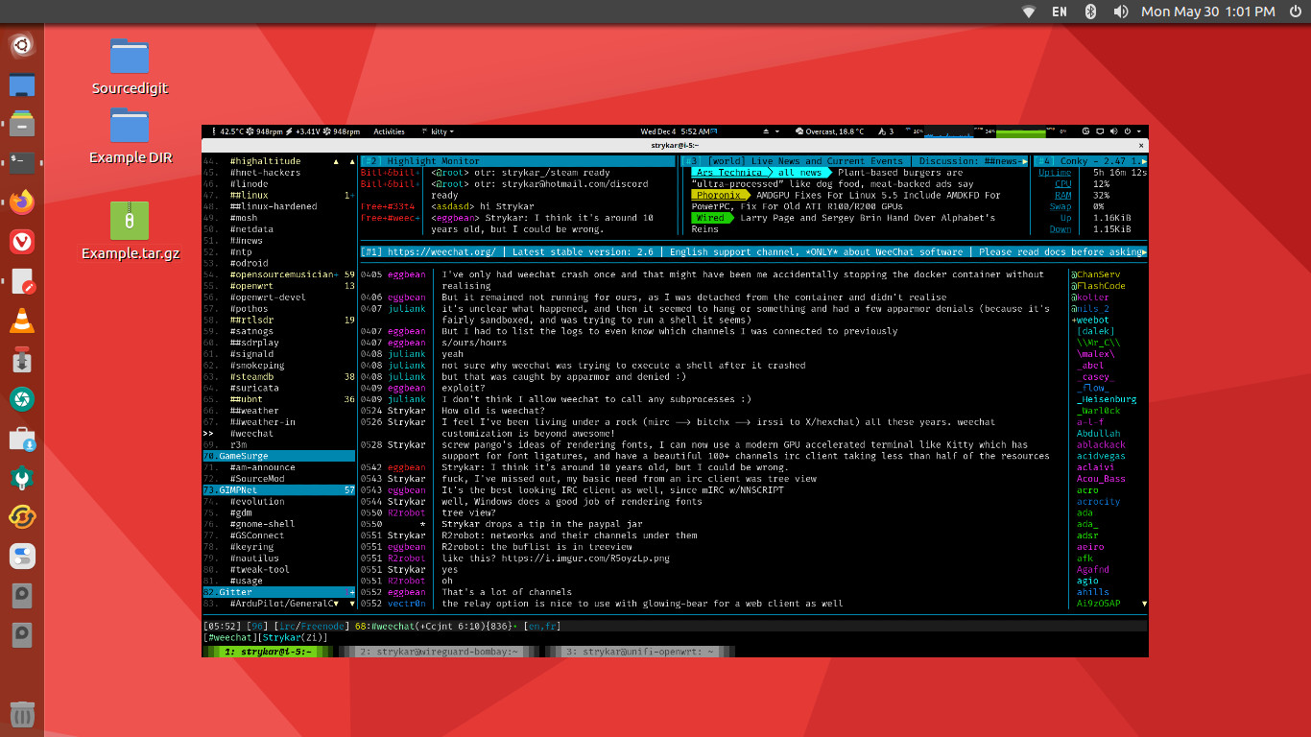This screenshot has width=1311, height=737.
Task: Open the Terminal dock icon
Action: coord(22,162)
